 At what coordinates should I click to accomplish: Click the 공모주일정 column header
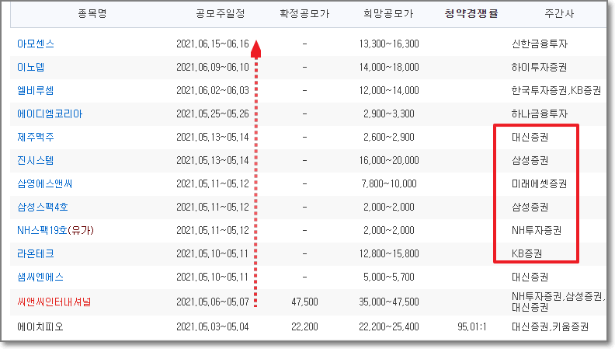(x=220, y=14)
